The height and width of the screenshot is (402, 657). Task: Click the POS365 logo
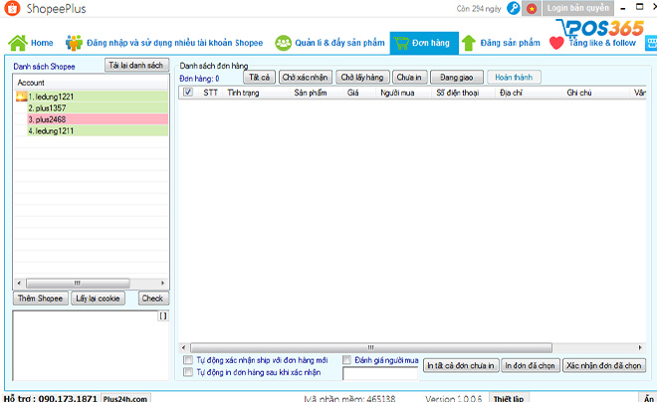pyautogui.click(x=600, y=28)
